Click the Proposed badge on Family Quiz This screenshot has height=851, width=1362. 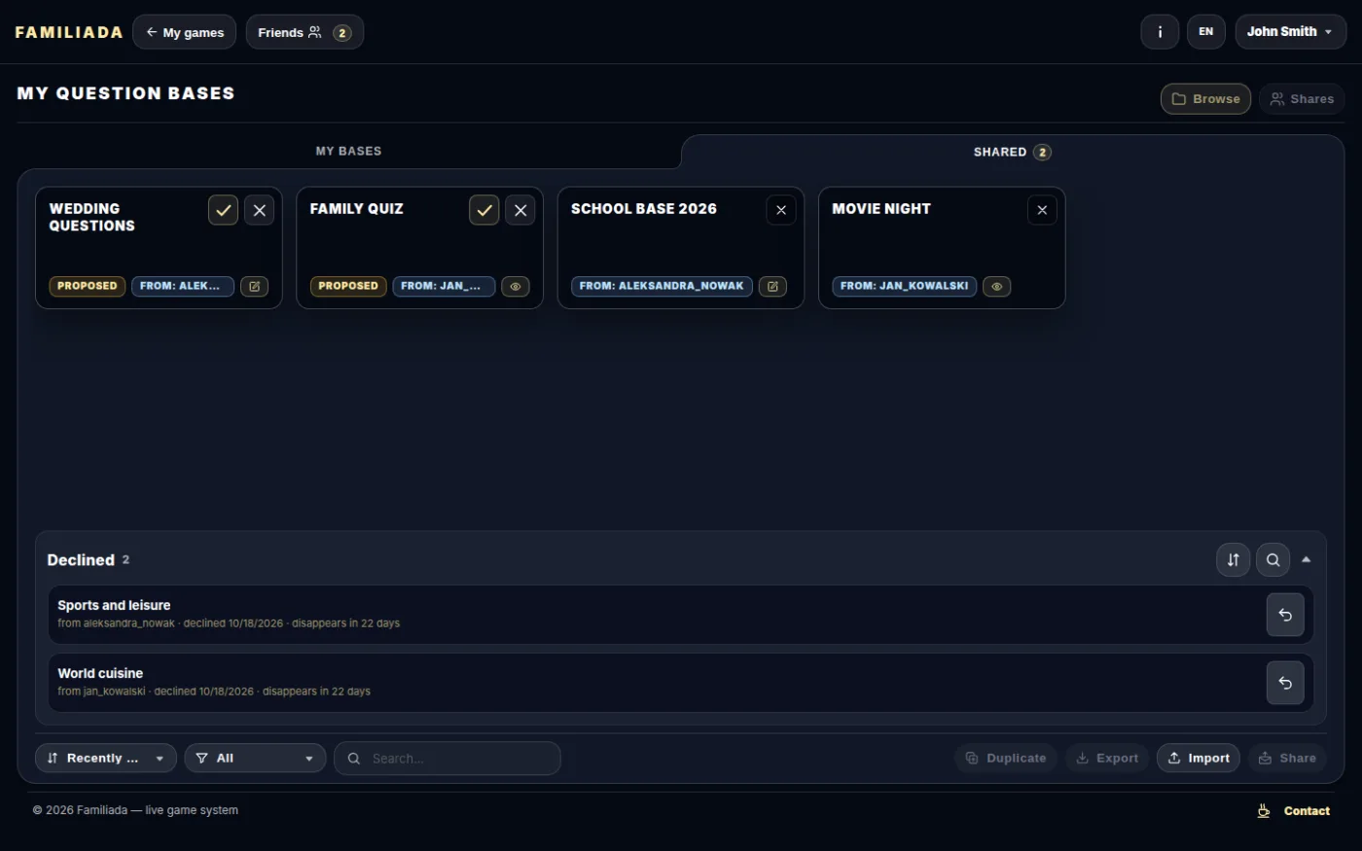coord(348,286)
